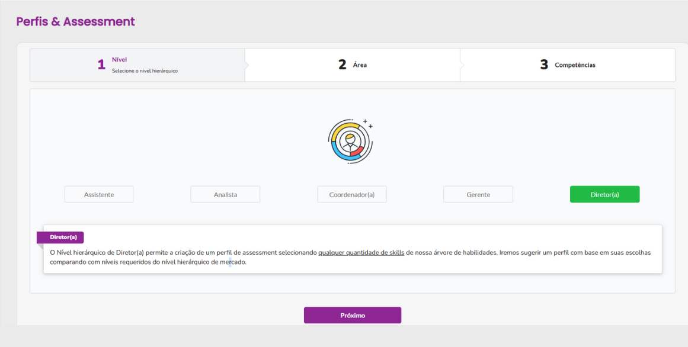Open the 'qualquer quantidade de skills' underlined link

pyautogui.click(x=361, y=253)
